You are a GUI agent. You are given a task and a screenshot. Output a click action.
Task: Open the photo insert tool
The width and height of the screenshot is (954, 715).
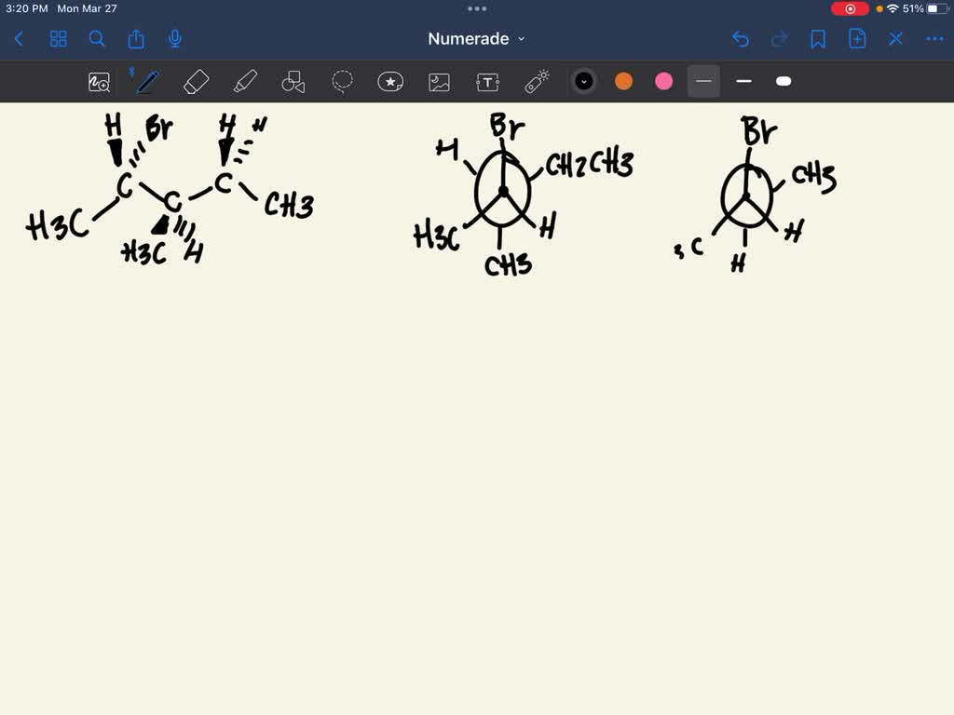click(439, 81)
